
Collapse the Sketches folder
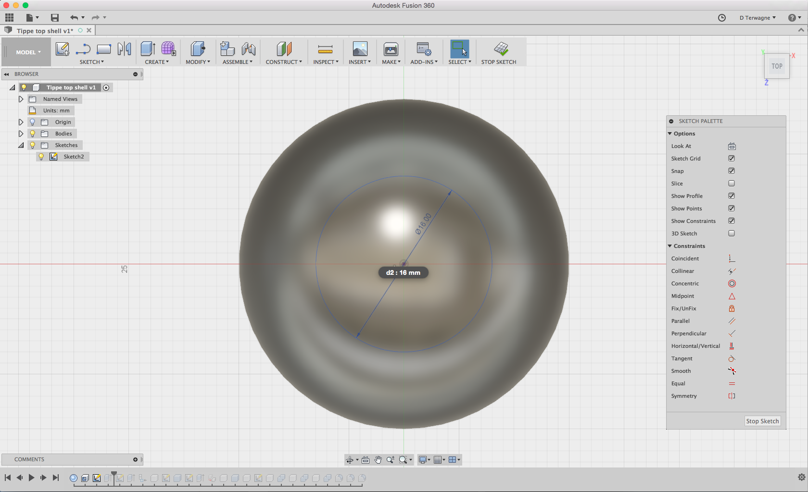point(21,145)
